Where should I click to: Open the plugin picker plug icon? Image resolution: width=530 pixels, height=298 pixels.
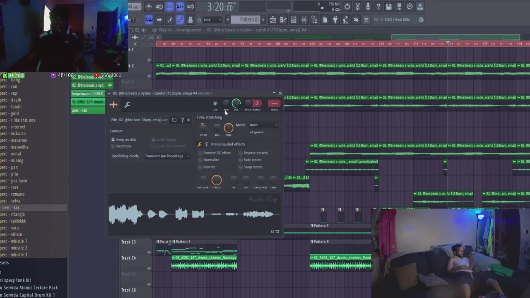click(x=335, y=19)
